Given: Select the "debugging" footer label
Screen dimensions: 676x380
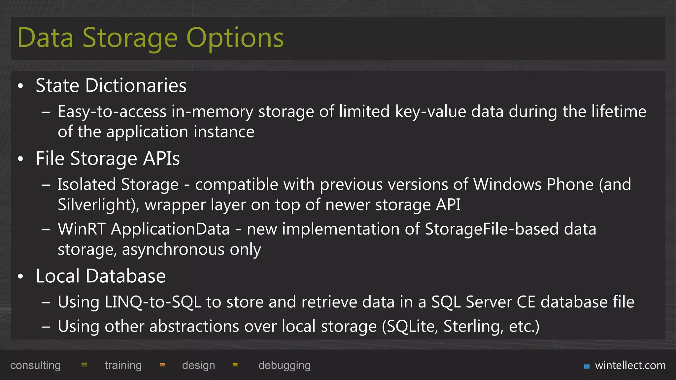Looking at the screenshot, I should (x=284, y=365).
